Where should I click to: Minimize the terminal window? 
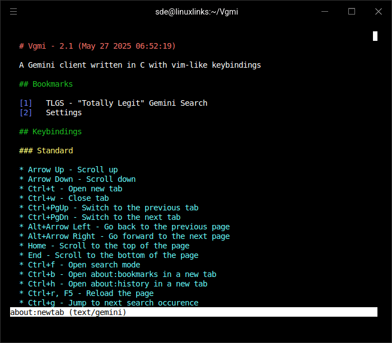(324, 12)
